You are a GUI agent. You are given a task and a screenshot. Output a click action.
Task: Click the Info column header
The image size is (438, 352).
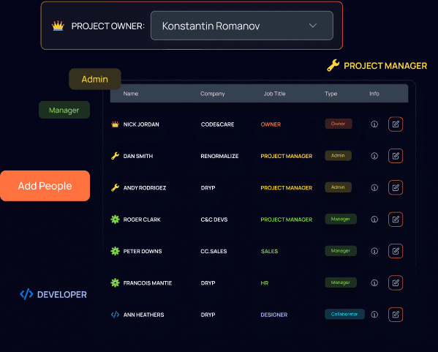[374, 94]
